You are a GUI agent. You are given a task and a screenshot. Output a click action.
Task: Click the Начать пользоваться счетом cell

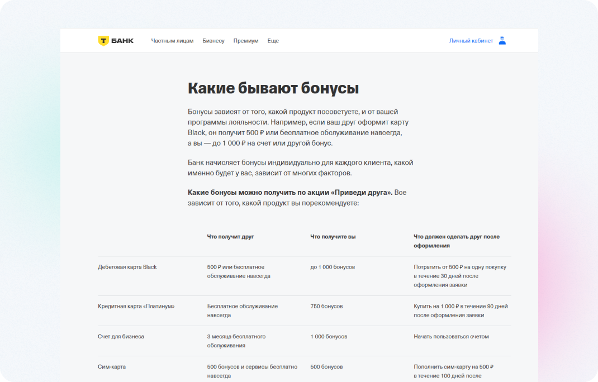tap(451, 336)
